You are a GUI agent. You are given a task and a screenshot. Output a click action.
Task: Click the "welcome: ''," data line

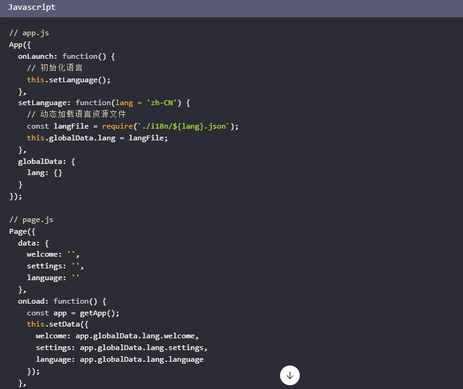click(53, 254)
